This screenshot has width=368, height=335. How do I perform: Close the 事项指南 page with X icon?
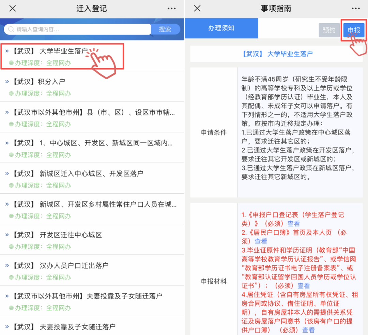(x=197, y=9)
